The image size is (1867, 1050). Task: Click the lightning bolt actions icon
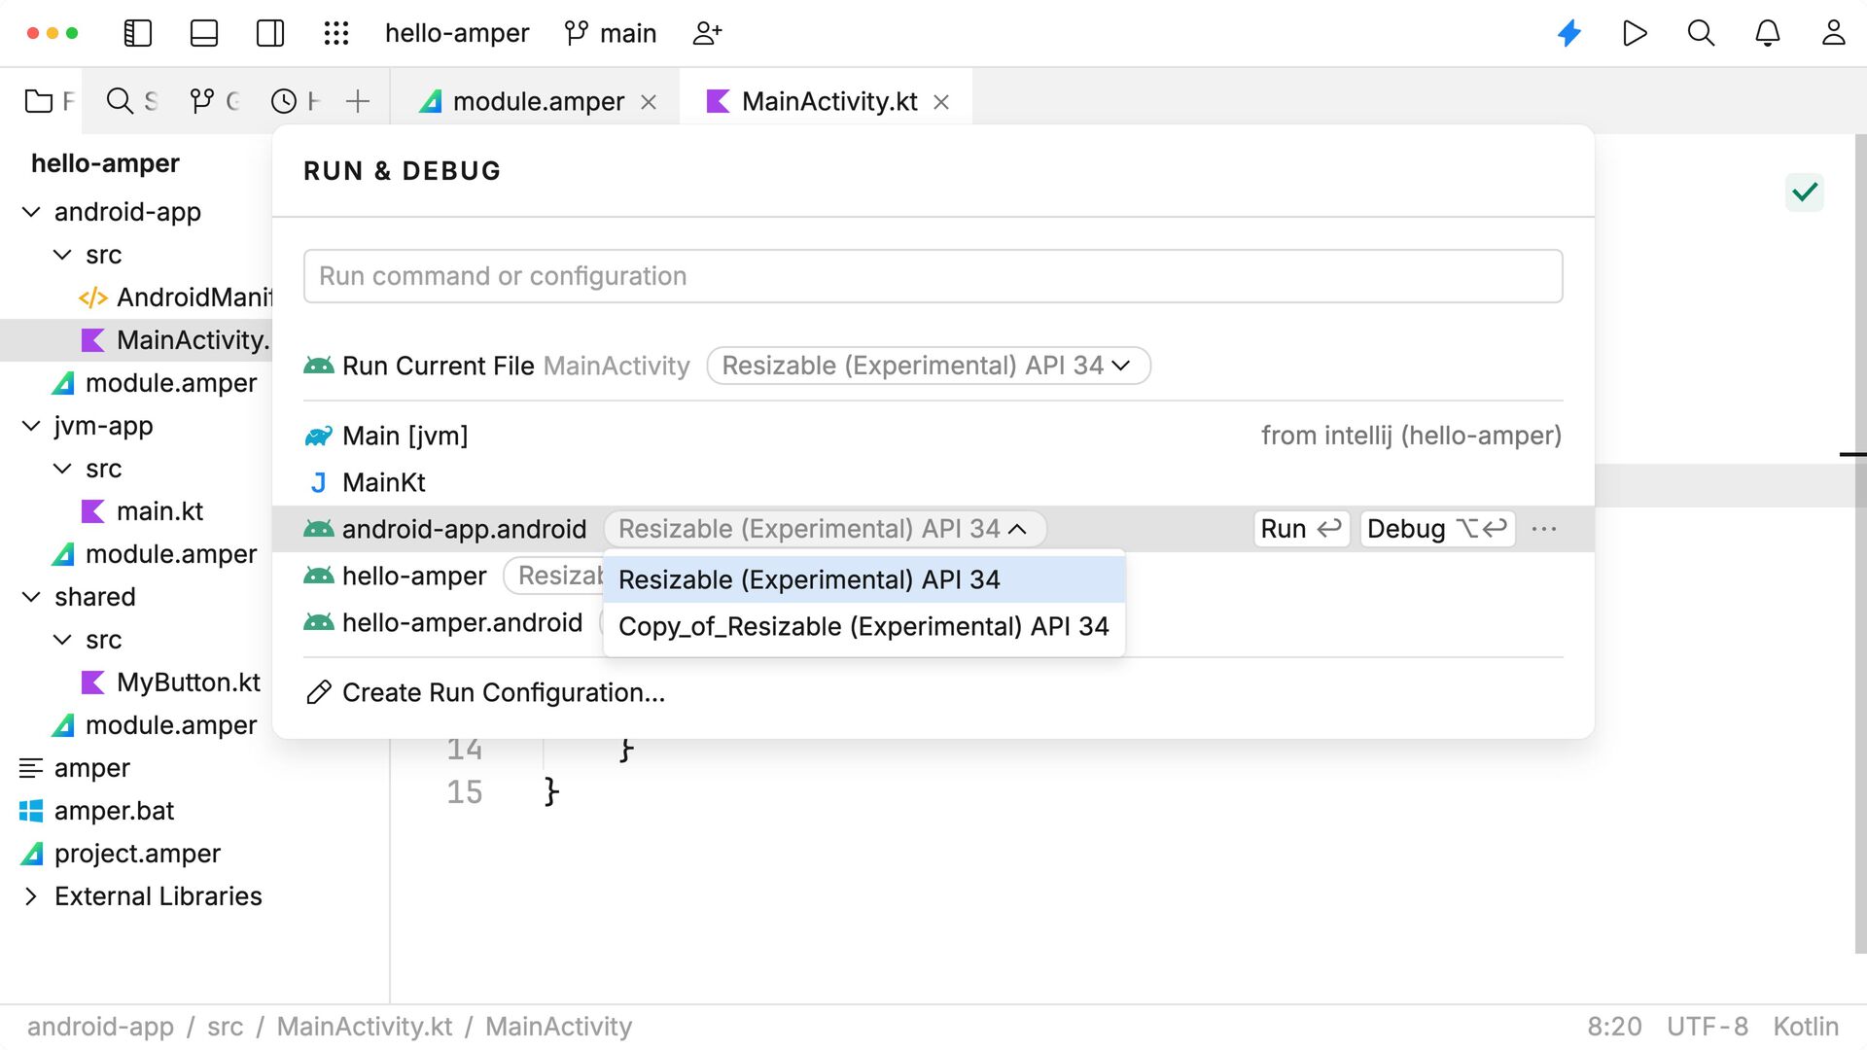(1569, 33)
